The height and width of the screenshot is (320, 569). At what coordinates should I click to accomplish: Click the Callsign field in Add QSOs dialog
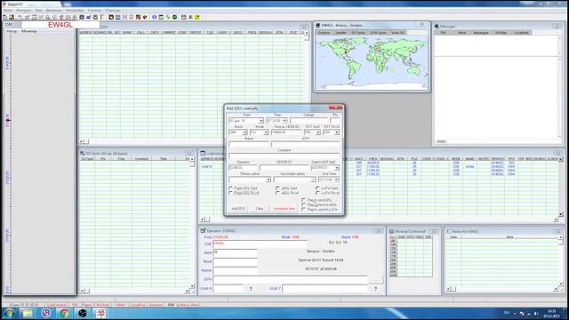(309, 121)
